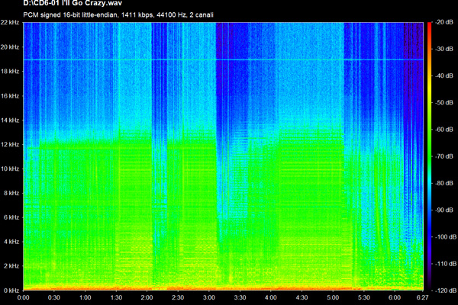Click the dB color gradient legend bar
The width and height of the screenshot is (458, 305).
click(x=429, y=156)
